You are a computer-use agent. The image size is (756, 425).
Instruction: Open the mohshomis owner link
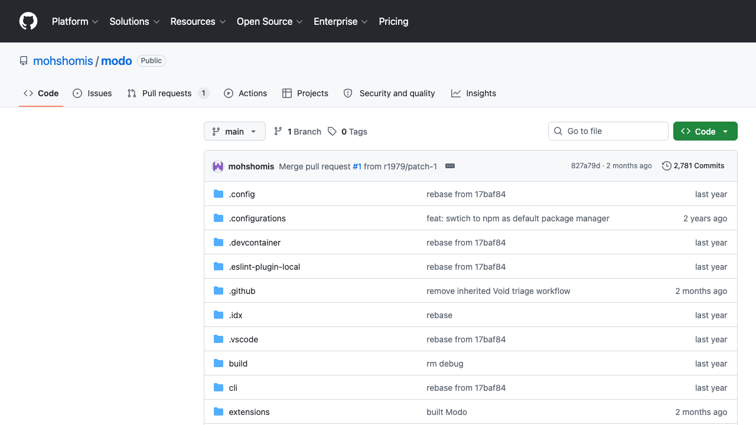point(63,61)
